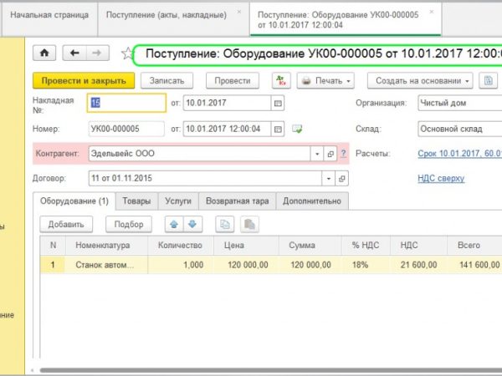
Task: Click the Home icon button
Action: 44,53
